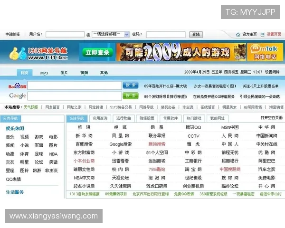Click the home icon beside 设为主页
Screen dimensions: 285x228
pyautogui.click(x=238, y=34)
